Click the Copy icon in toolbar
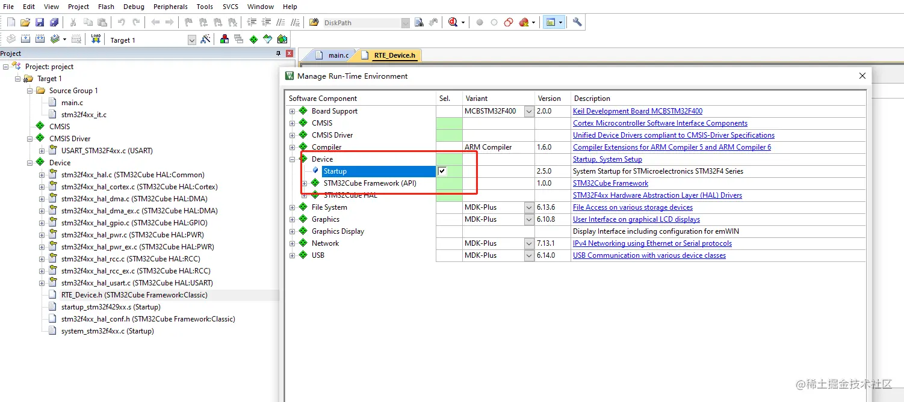Screen dimensions: 904x402 point(88,22)
